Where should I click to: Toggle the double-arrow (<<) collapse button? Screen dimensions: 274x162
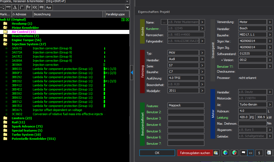tap(250, 153)
